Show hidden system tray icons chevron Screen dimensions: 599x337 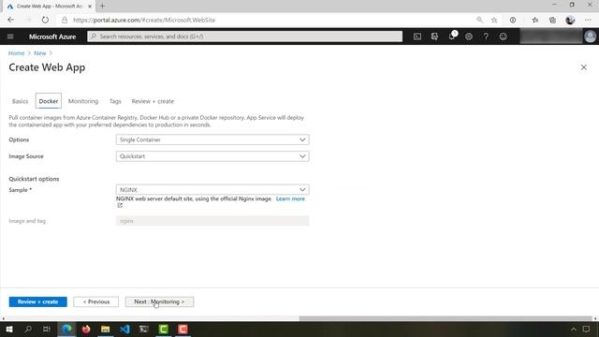pyautogui.click(x=574, y=329)
